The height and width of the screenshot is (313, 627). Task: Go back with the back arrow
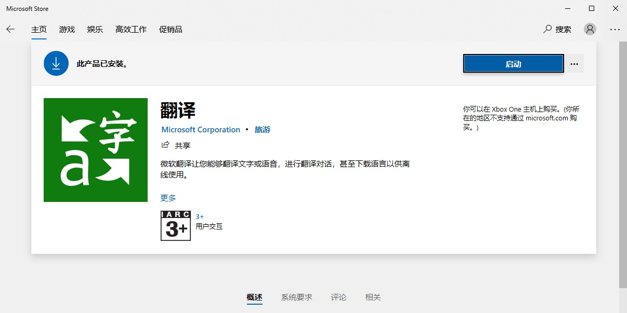coord(10,29)
